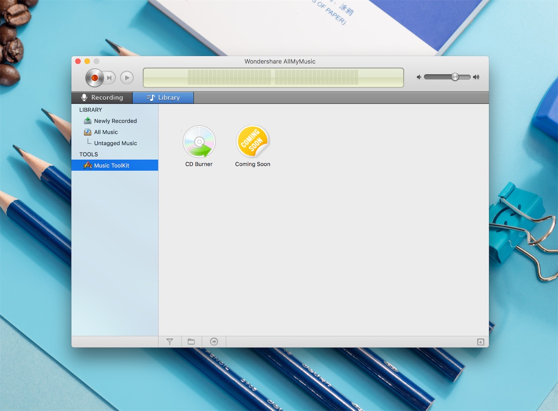Click the Coming Soon label text
This screenshot has width=558, height=411.
click(253, 164)
